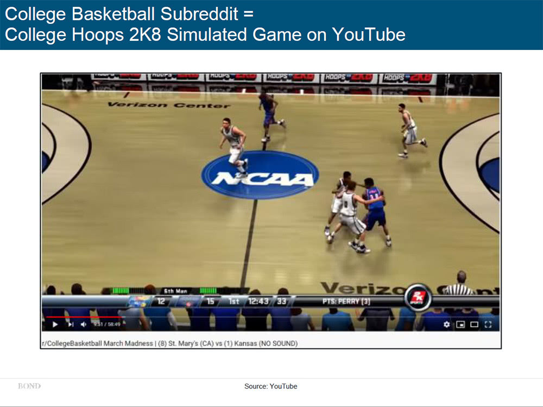Enable theater mode view
The width and height of the screenshot is (543, 407).
474,324
